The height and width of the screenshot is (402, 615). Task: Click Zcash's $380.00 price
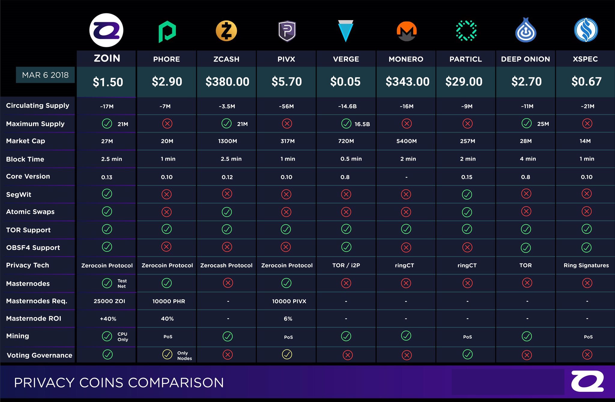[x=227, y=82]
